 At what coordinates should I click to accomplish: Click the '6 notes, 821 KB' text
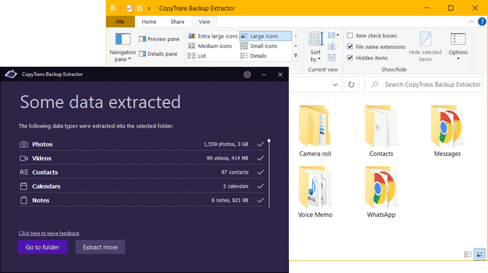[230, 200]
